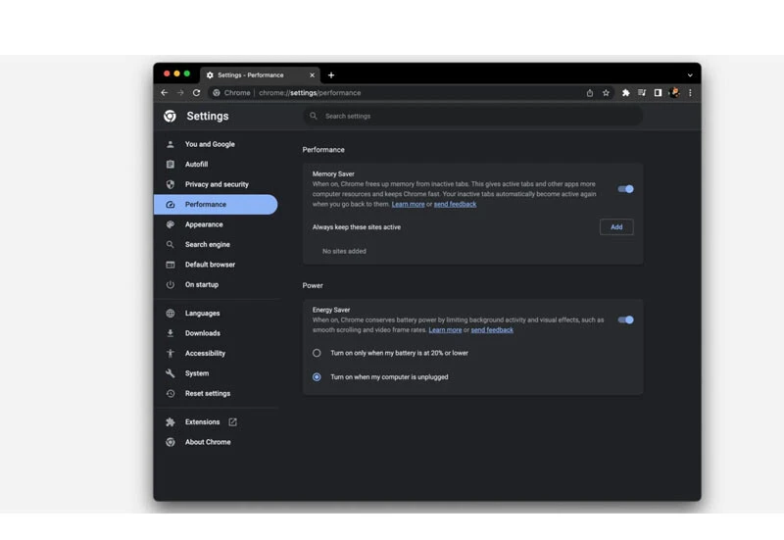Open Memory Saver Learn more link
The width and height of the screenshot is (784, 540).
pos(408,204)
